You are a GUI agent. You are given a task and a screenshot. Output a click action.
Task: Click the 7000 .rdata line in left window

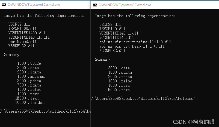[29, 85]
